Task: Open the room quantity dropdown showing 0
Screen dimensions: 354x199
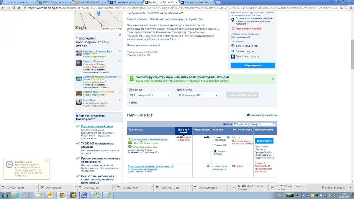Action: [237, 137]
